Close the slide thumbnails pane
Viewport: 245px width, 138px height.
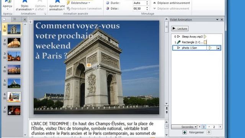(24, 20)
